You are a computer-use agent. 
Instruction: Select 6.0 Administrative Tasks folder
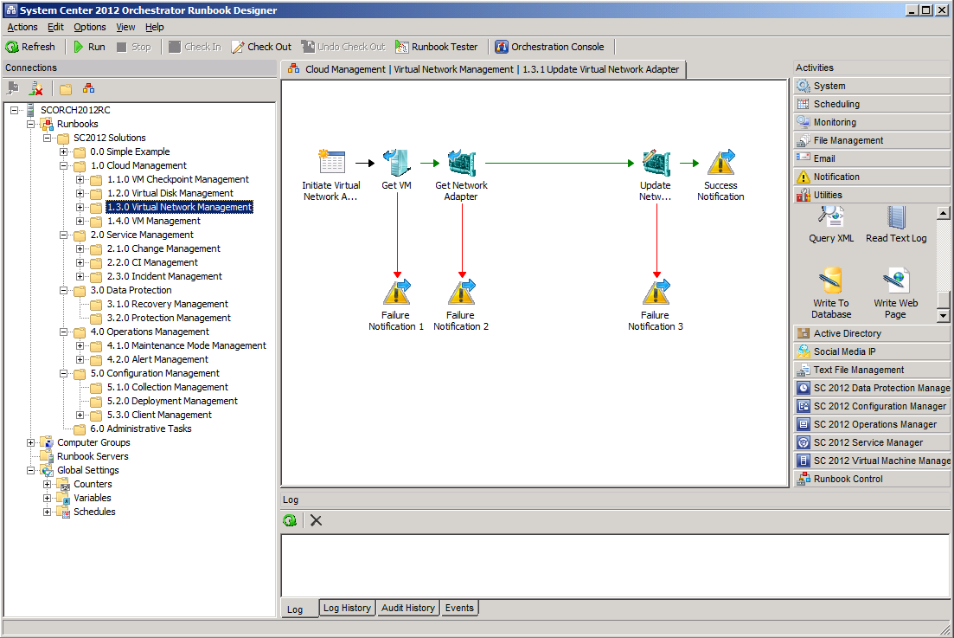[140, 429]
